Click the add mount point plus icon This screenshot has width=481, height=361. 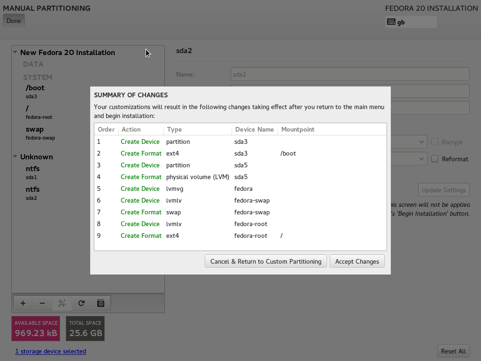[23, 303]
